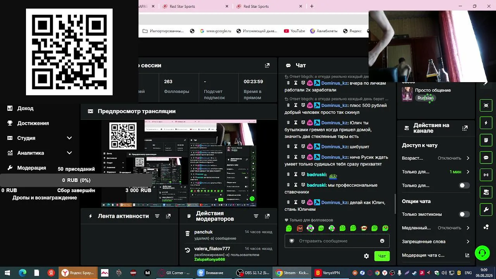Image resolution: width=496 pixels, height=279 pixels.
Task: Open the Yandex taskbar shortcut
Action: pos(51,273)
